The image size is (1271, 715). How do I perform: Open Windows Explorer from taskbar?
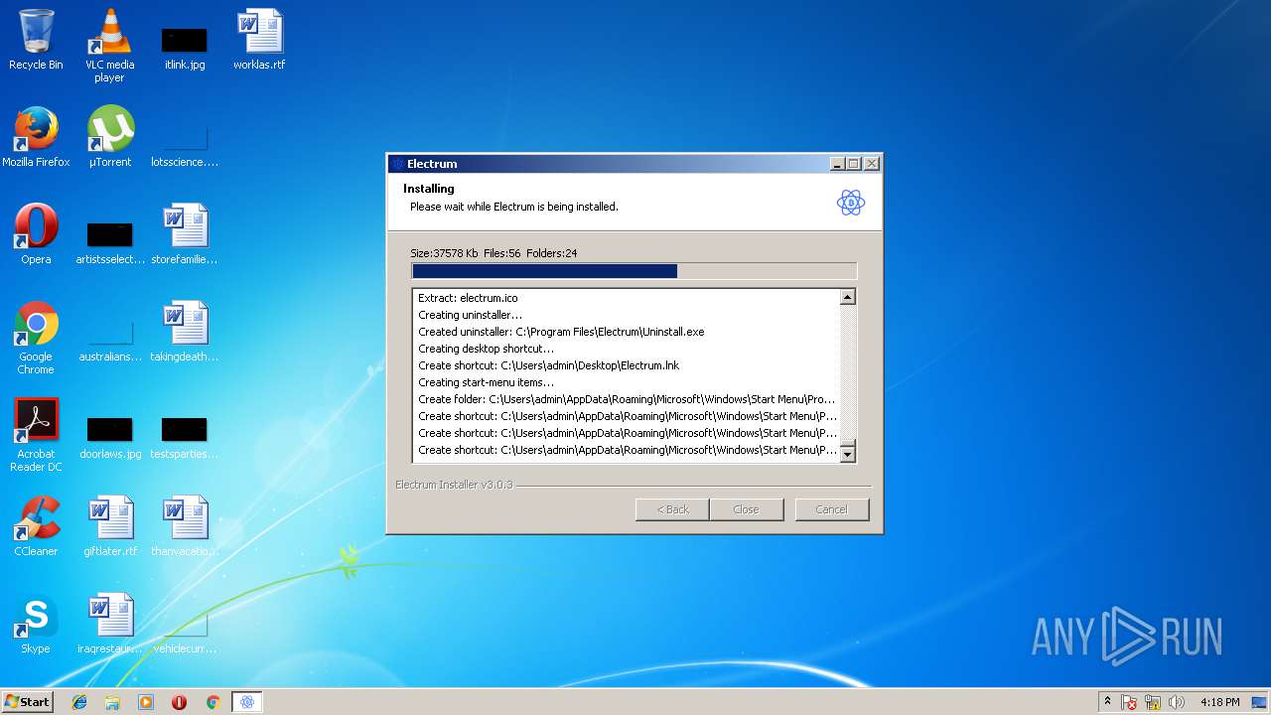click(112, 702)
